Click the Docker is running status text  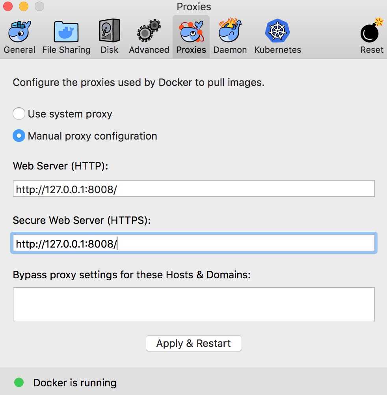click(75, 383)
